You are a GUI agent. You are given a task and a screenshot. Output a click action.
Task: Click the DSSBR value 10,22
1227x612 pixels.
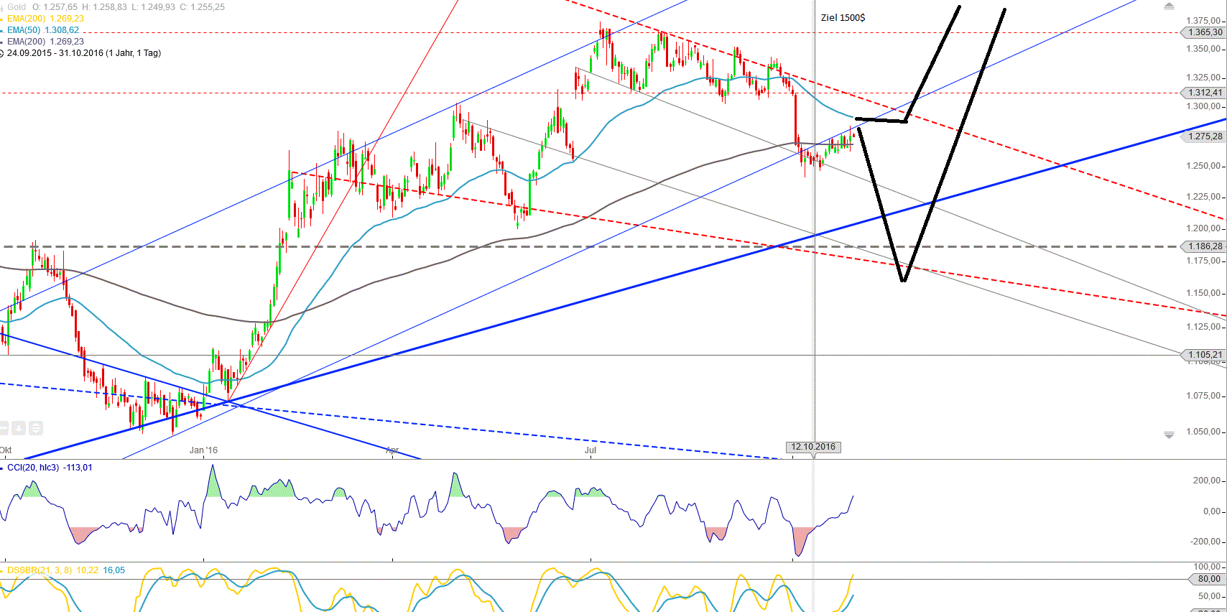pos(87,570)
